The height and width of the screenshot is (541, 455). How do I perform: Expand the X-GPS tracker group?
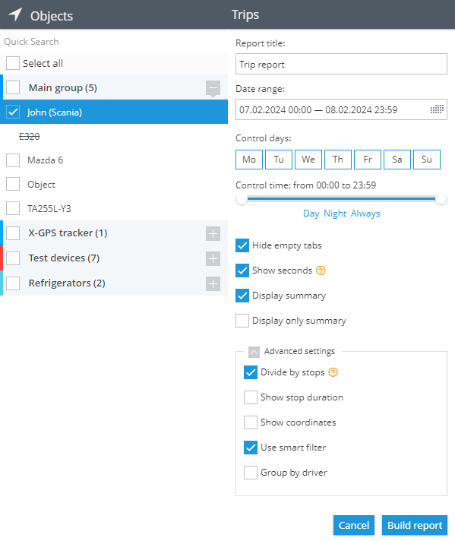(213, 233)
